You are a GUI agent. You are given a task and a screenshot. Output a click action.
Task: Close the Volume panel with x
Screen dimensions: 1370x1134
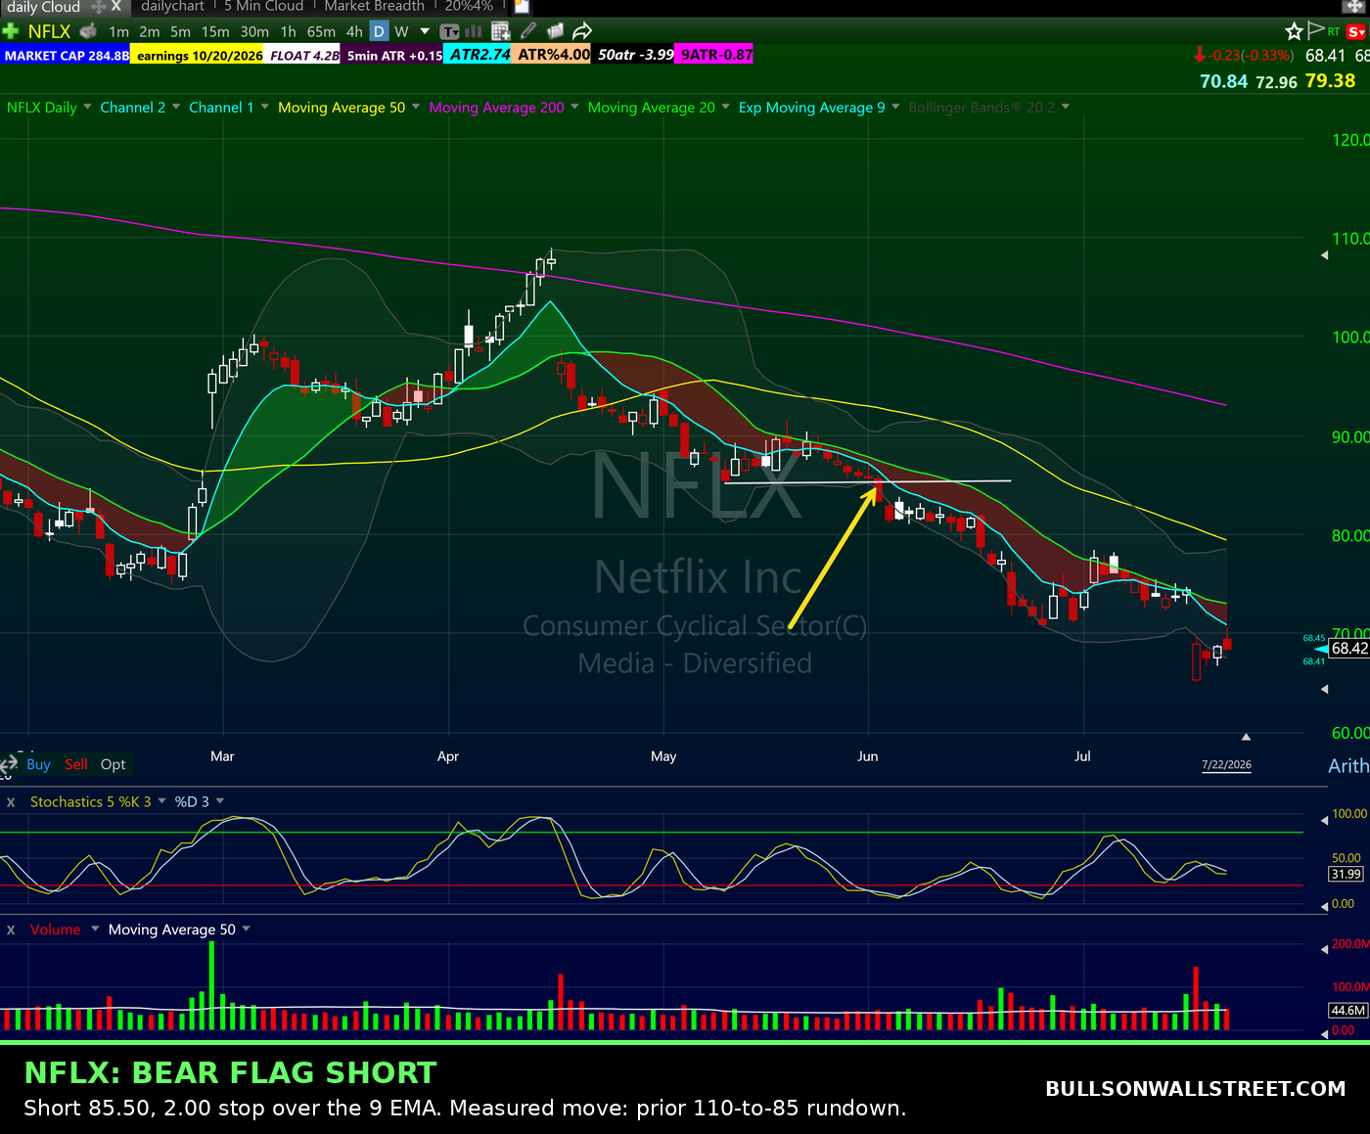click(11, 930)
